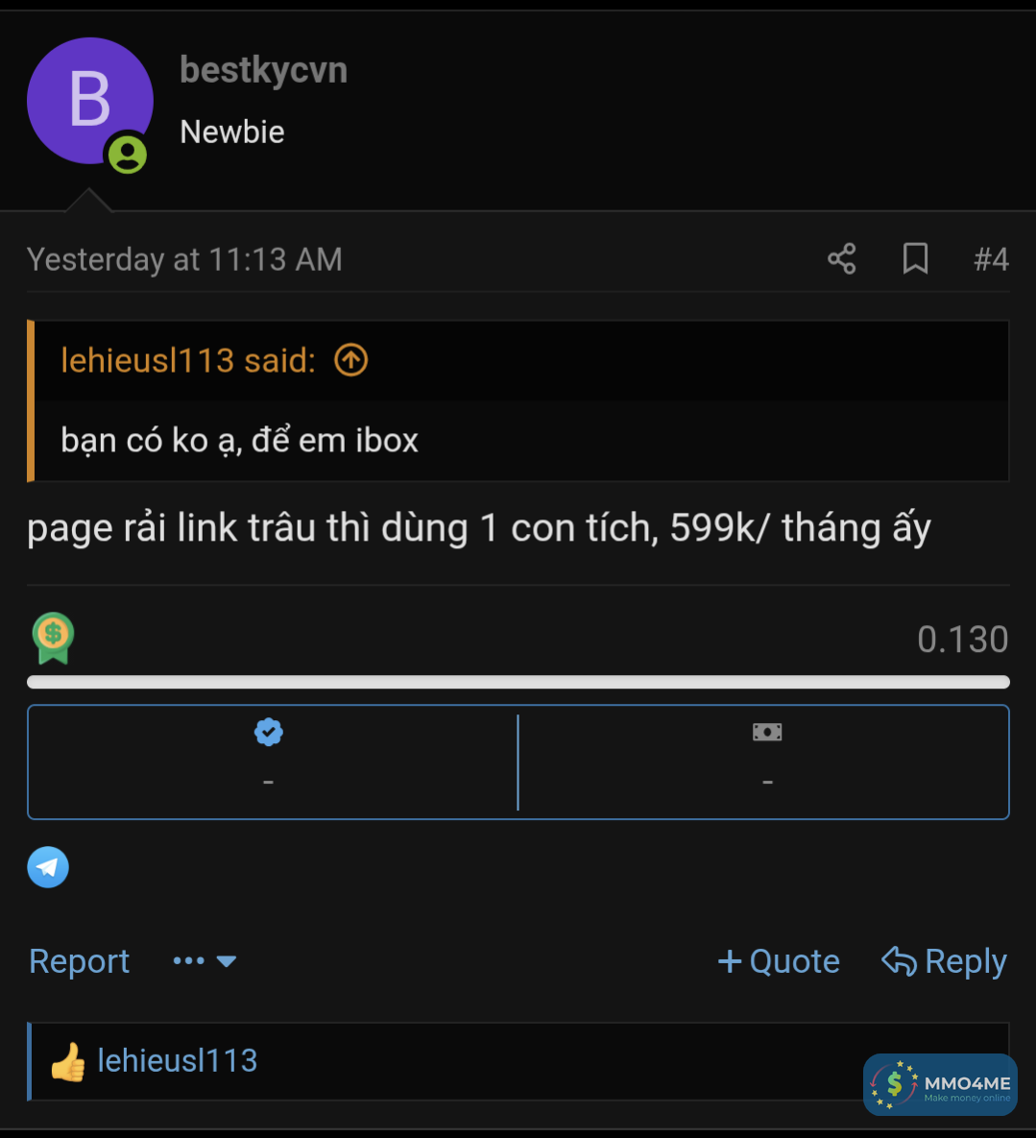Click the white reputation progress bar
1036x1138 pixels.
518,682
